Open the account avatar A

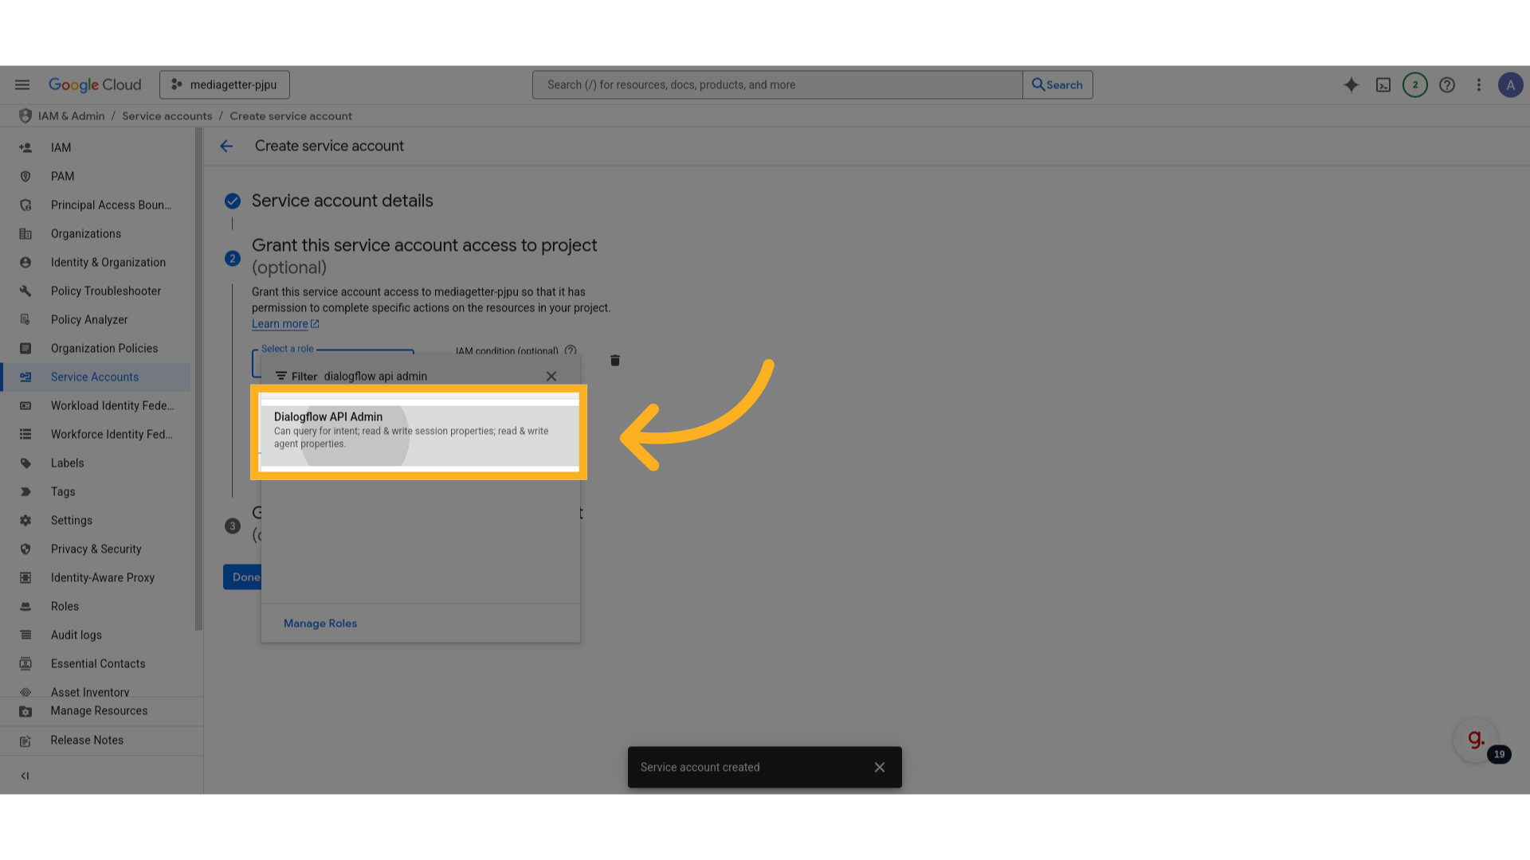(1510, 84)
